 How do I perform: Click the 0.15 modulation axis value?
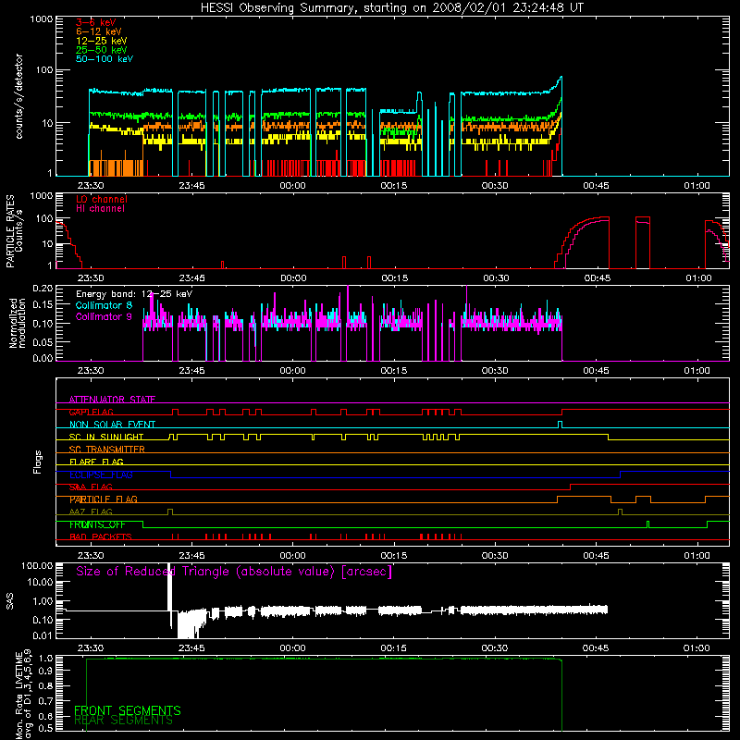click(43, 305)
